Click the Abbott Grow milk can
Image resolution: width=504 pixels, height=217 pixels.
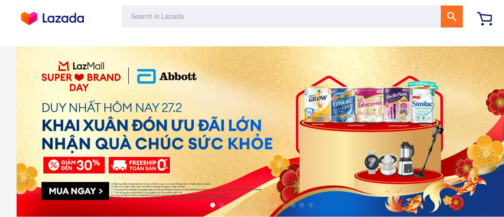(317, 105)
